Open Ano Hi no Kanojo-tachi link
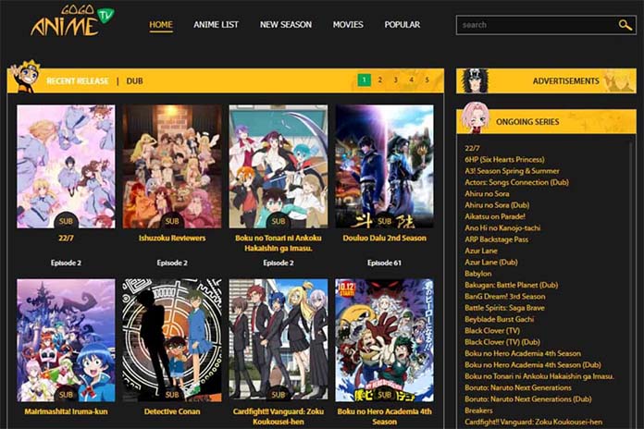 click(x=502, y=227)
